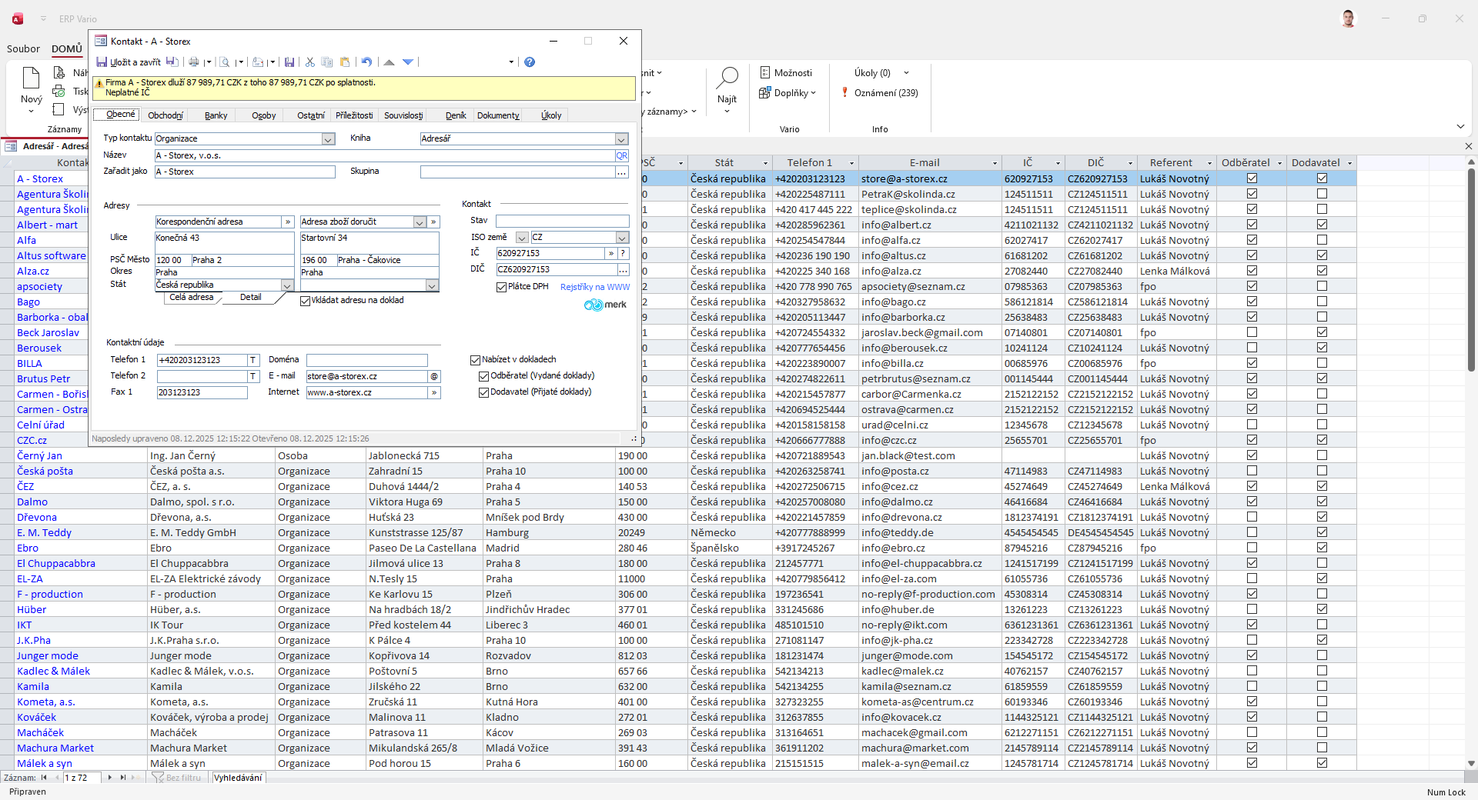Click the @ button next to the e-mail field
The height and width of the screenshot is (800, 1478).
click(434, 376)
